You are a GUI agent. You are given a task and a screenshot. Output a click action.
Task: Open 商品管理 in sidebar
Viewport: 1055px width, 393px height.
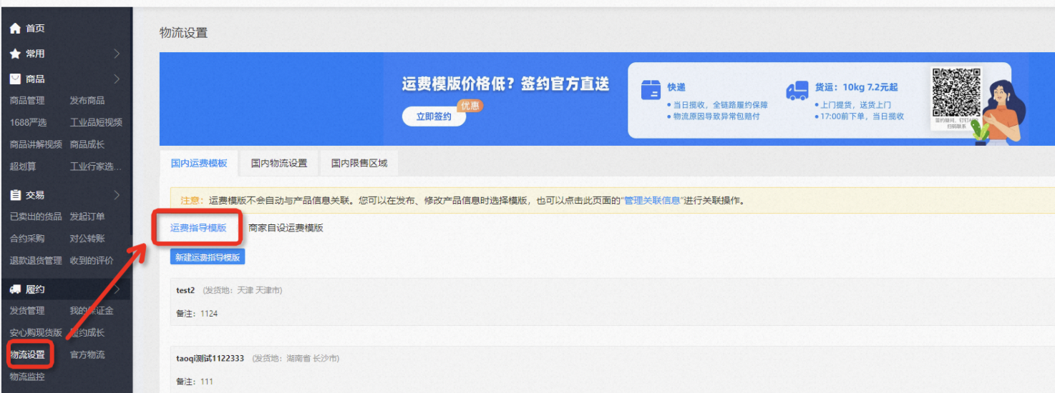(x=27, y=101)
